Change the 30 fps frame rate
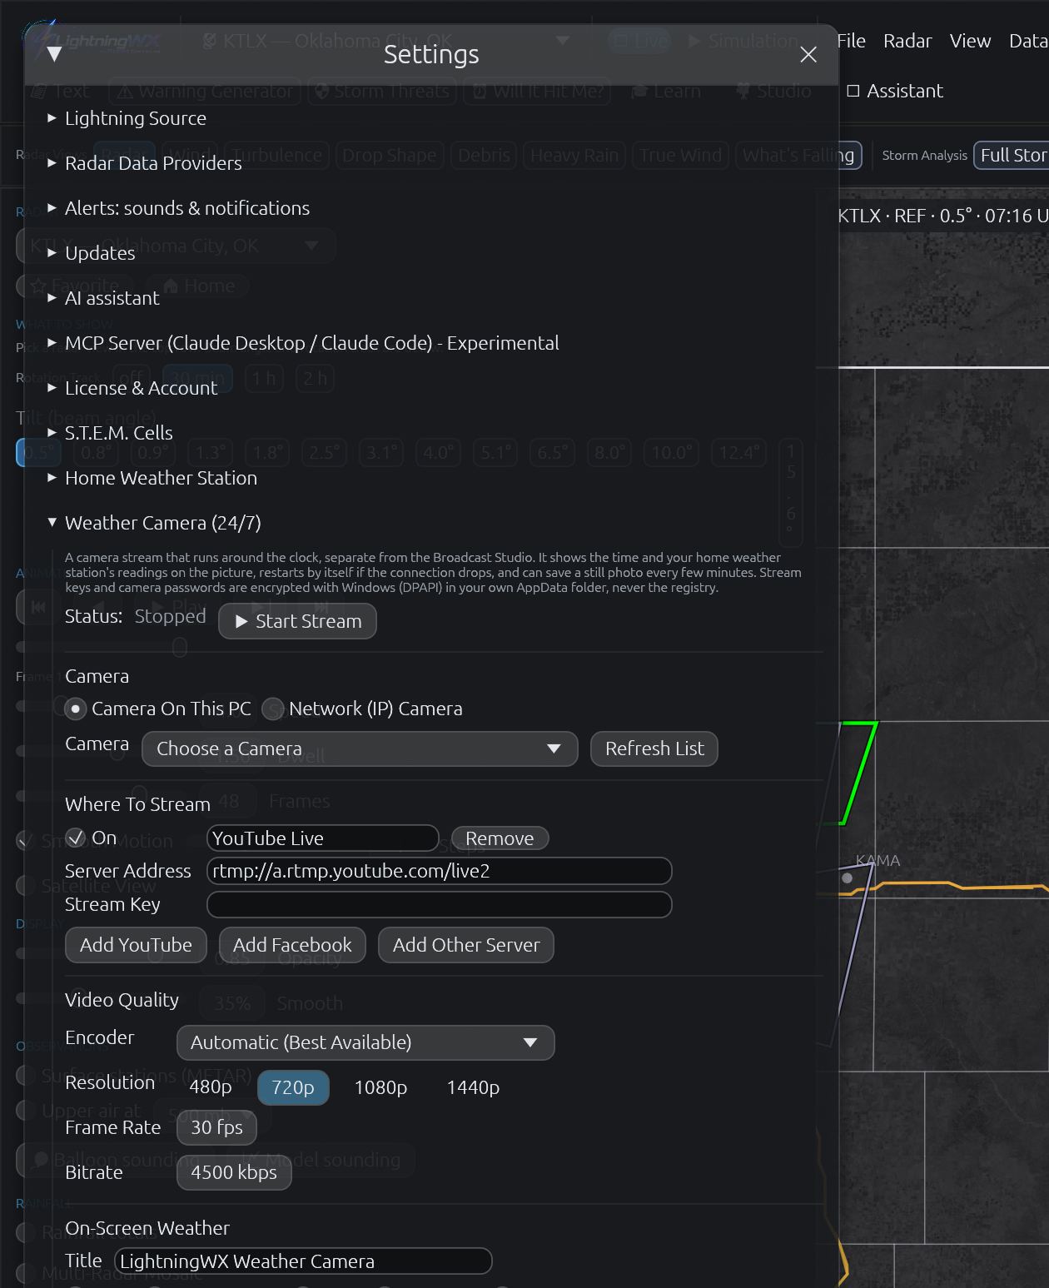This screenshot has width=1049, height=1288. tap(216, 1127)
